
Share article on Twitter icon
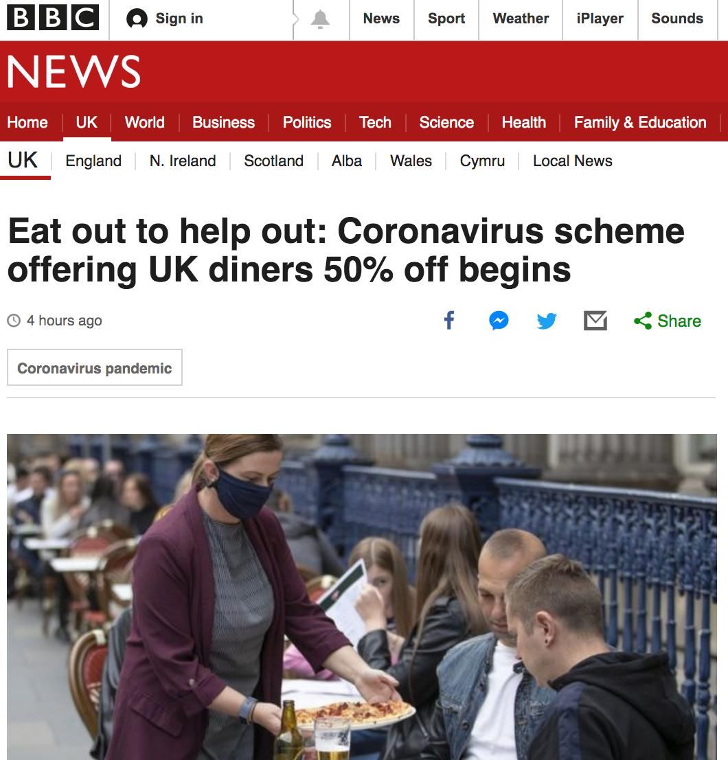(x=547, y=321)
